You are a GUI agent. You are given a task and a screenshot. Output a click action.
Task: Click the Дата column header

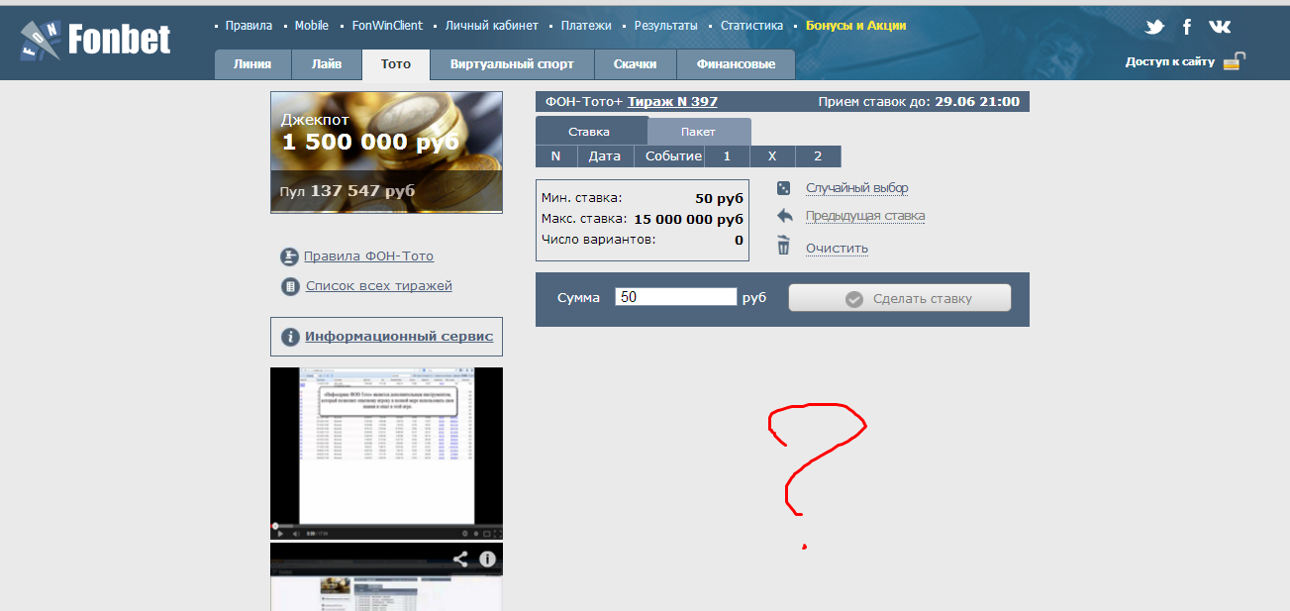click(x=605, y=156)
